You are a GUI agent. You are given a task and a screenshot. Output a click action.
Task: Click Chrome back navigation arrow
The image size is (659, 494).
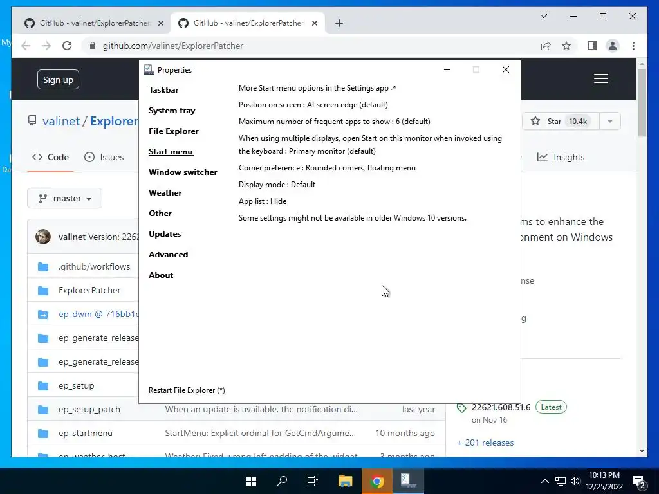26,46
